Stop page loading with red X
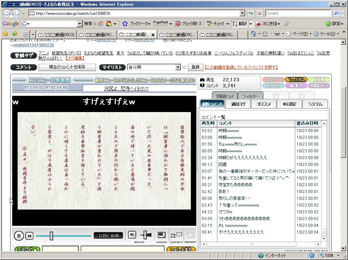This screenshot has height=260, width=348. (259, 13)
